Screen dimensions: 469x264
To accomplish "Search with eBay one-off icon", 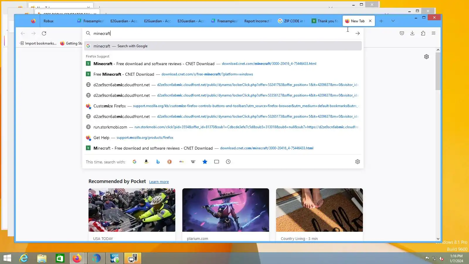I will click(181, 162).
